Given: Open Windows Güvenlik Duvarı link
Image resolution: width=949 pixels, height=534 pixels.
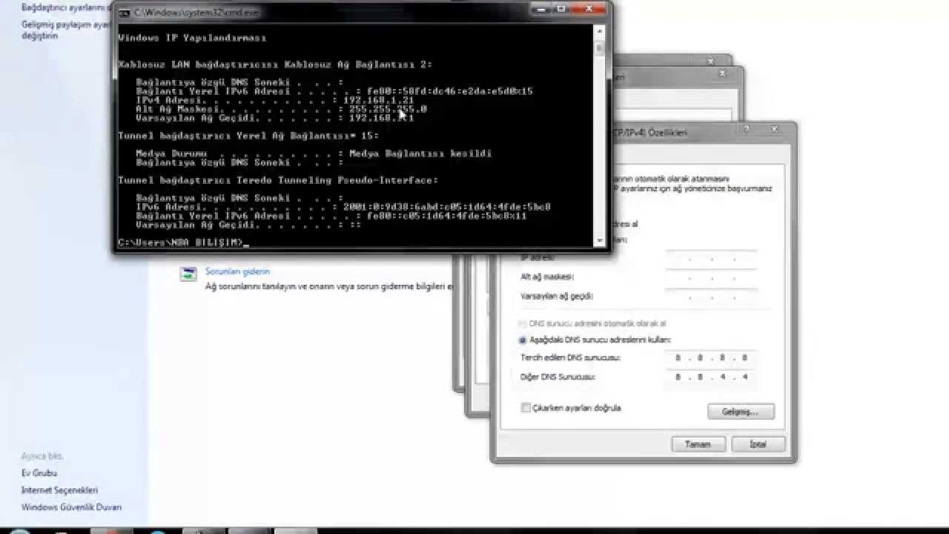Looking at the screenshot, I should pyautogui.click(x=71, y=507).
